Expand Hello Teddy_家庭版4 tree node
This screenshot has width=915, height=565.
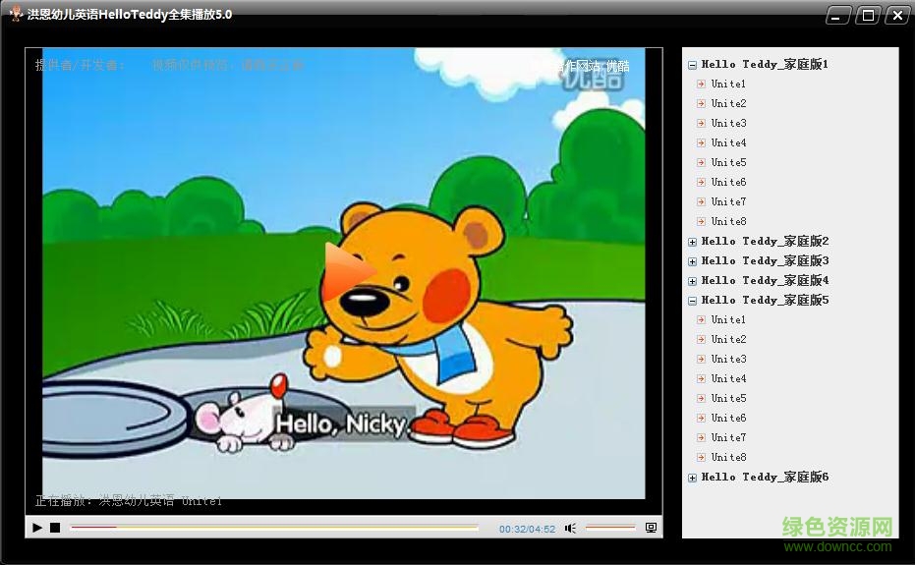(692, 281)
